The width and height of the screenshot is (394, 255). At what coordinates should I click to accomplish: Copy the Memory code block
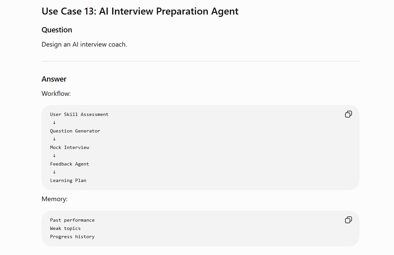(x=348, y=220)
